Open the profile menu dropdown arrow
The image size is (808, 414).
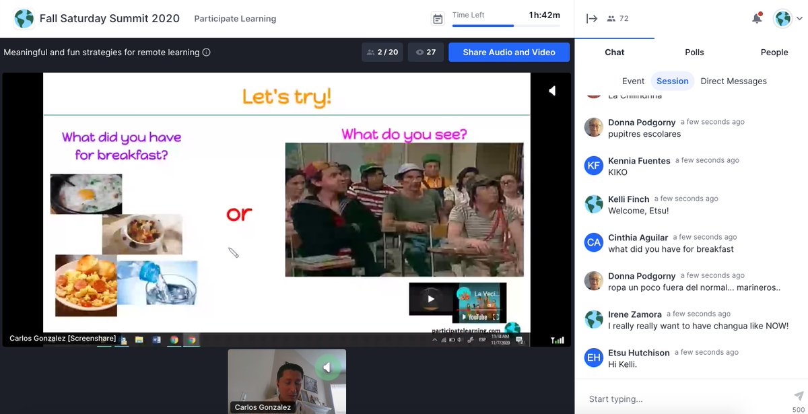799,19
